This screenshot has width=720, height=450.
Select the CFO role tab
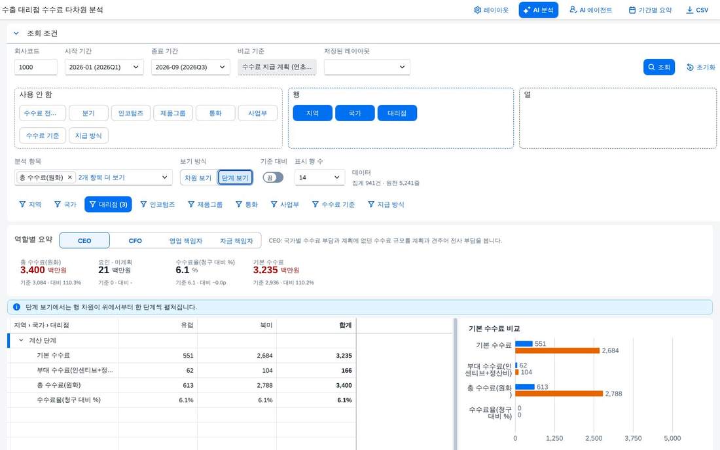(135, 240)
